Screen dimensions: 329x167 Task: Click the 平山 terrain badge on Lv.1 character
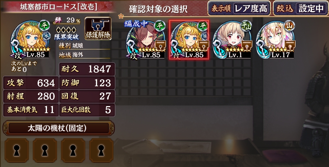coord(246,26)
